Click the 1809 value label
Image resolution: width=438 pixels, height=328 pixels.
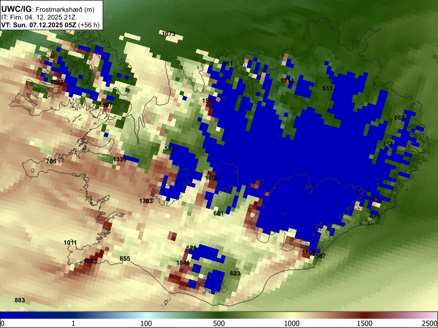[212, 178]
